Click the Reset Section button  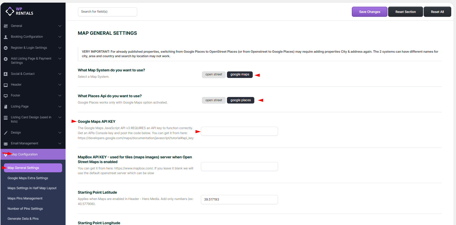[x=405, y=12]
